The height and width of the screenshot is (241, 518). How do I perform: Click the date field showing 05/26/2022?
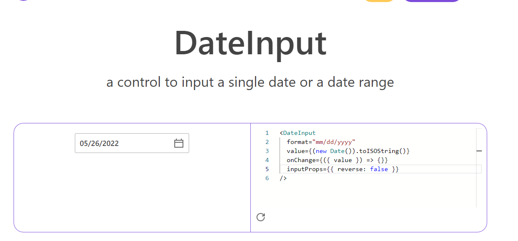coord(132,143)
